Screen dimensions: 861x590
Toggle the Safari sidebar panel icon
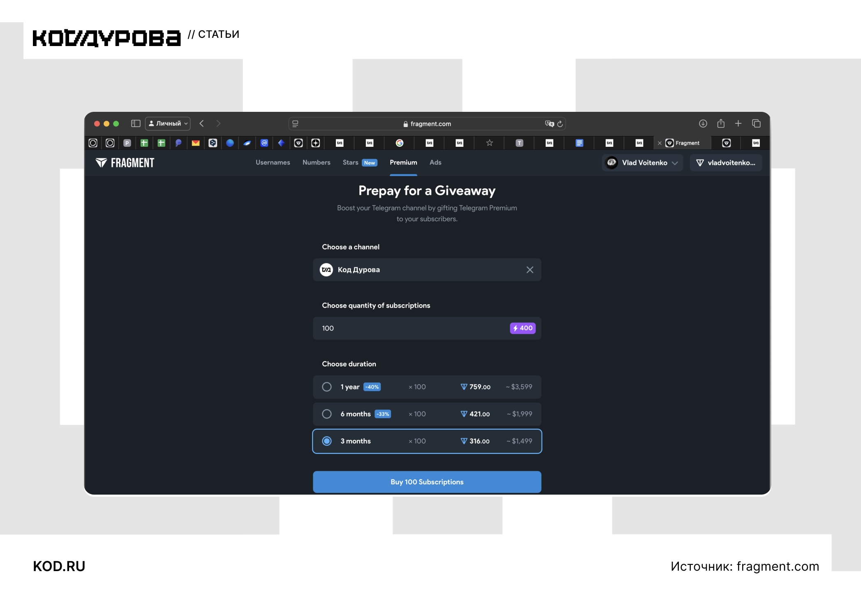tap(136, 123)
